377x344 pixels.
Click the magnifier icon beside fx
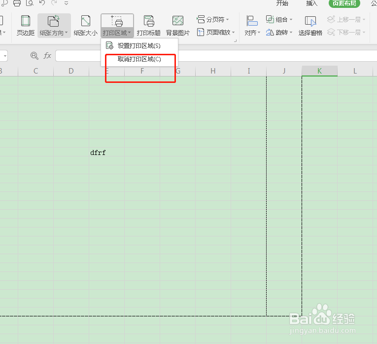click(x=34, y=56)
